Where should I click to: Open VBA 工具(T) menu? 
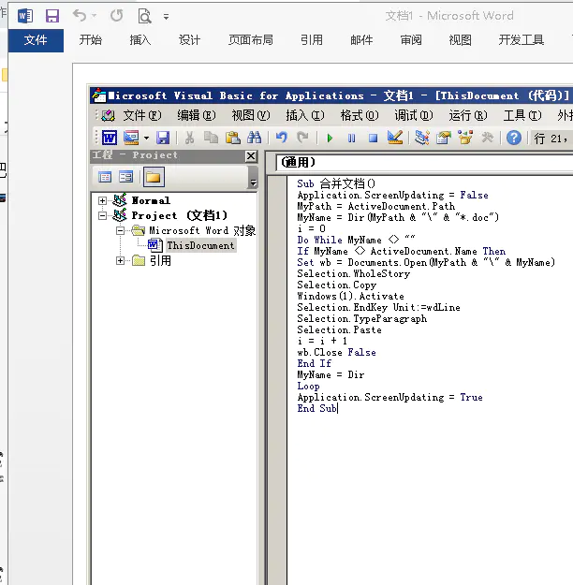coord(522,115)
